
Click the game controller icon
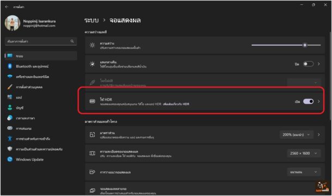(x=10, y=128)
